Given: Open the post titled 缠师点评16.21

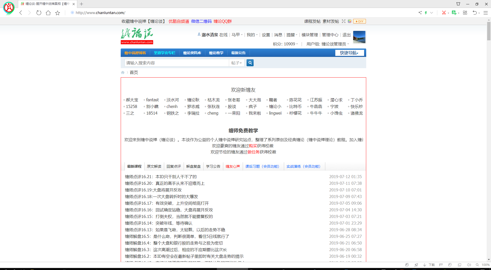Looking at the screenshot, I should (x=160, y=176).
